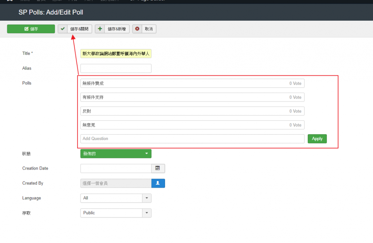The width and height of the screenshot is (373, 243).
Task: Click the checkmark icon on 儲存&關閉
Action: [63, 29]
